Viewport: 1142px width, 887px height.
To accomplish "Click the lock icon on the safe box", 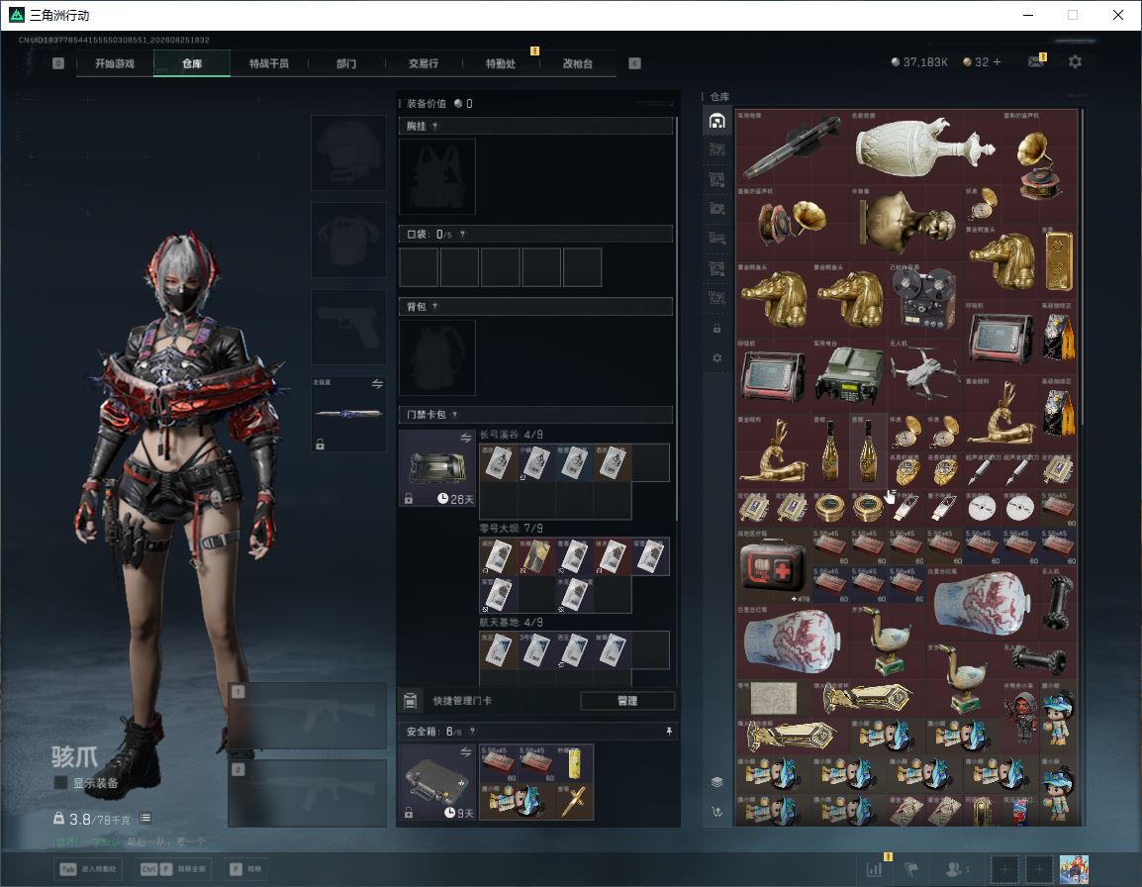I will pos(409,812).
